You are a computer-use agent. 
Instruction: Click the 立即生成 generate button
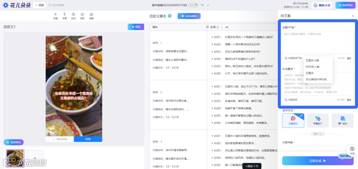click(318, 161)
